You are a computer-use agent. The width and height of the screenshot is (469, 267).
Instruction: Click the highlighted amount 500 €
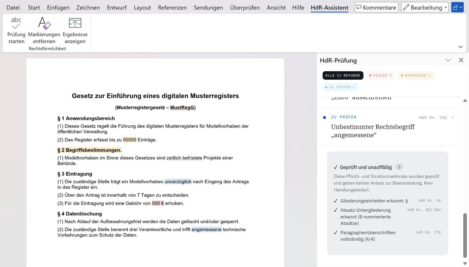click(x=158, y=203)
